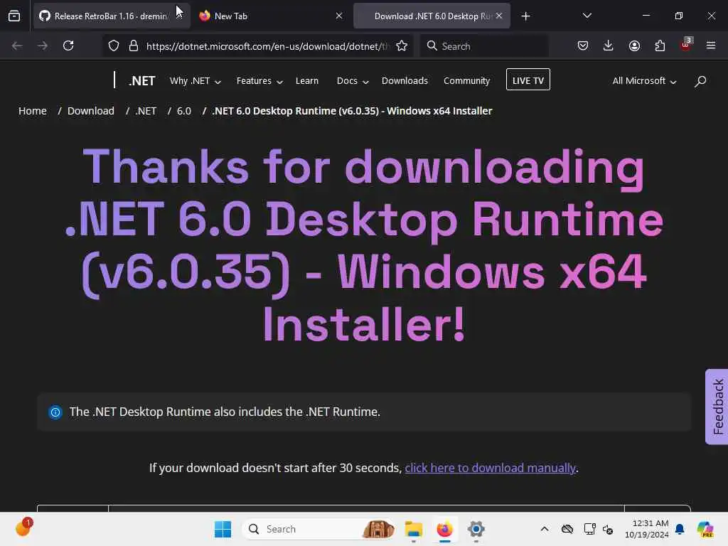Open the Windows Start menu

[x=223, y=529]
